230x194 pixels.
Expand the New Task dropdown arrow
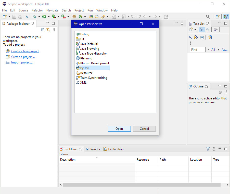[x=195, y=30]
